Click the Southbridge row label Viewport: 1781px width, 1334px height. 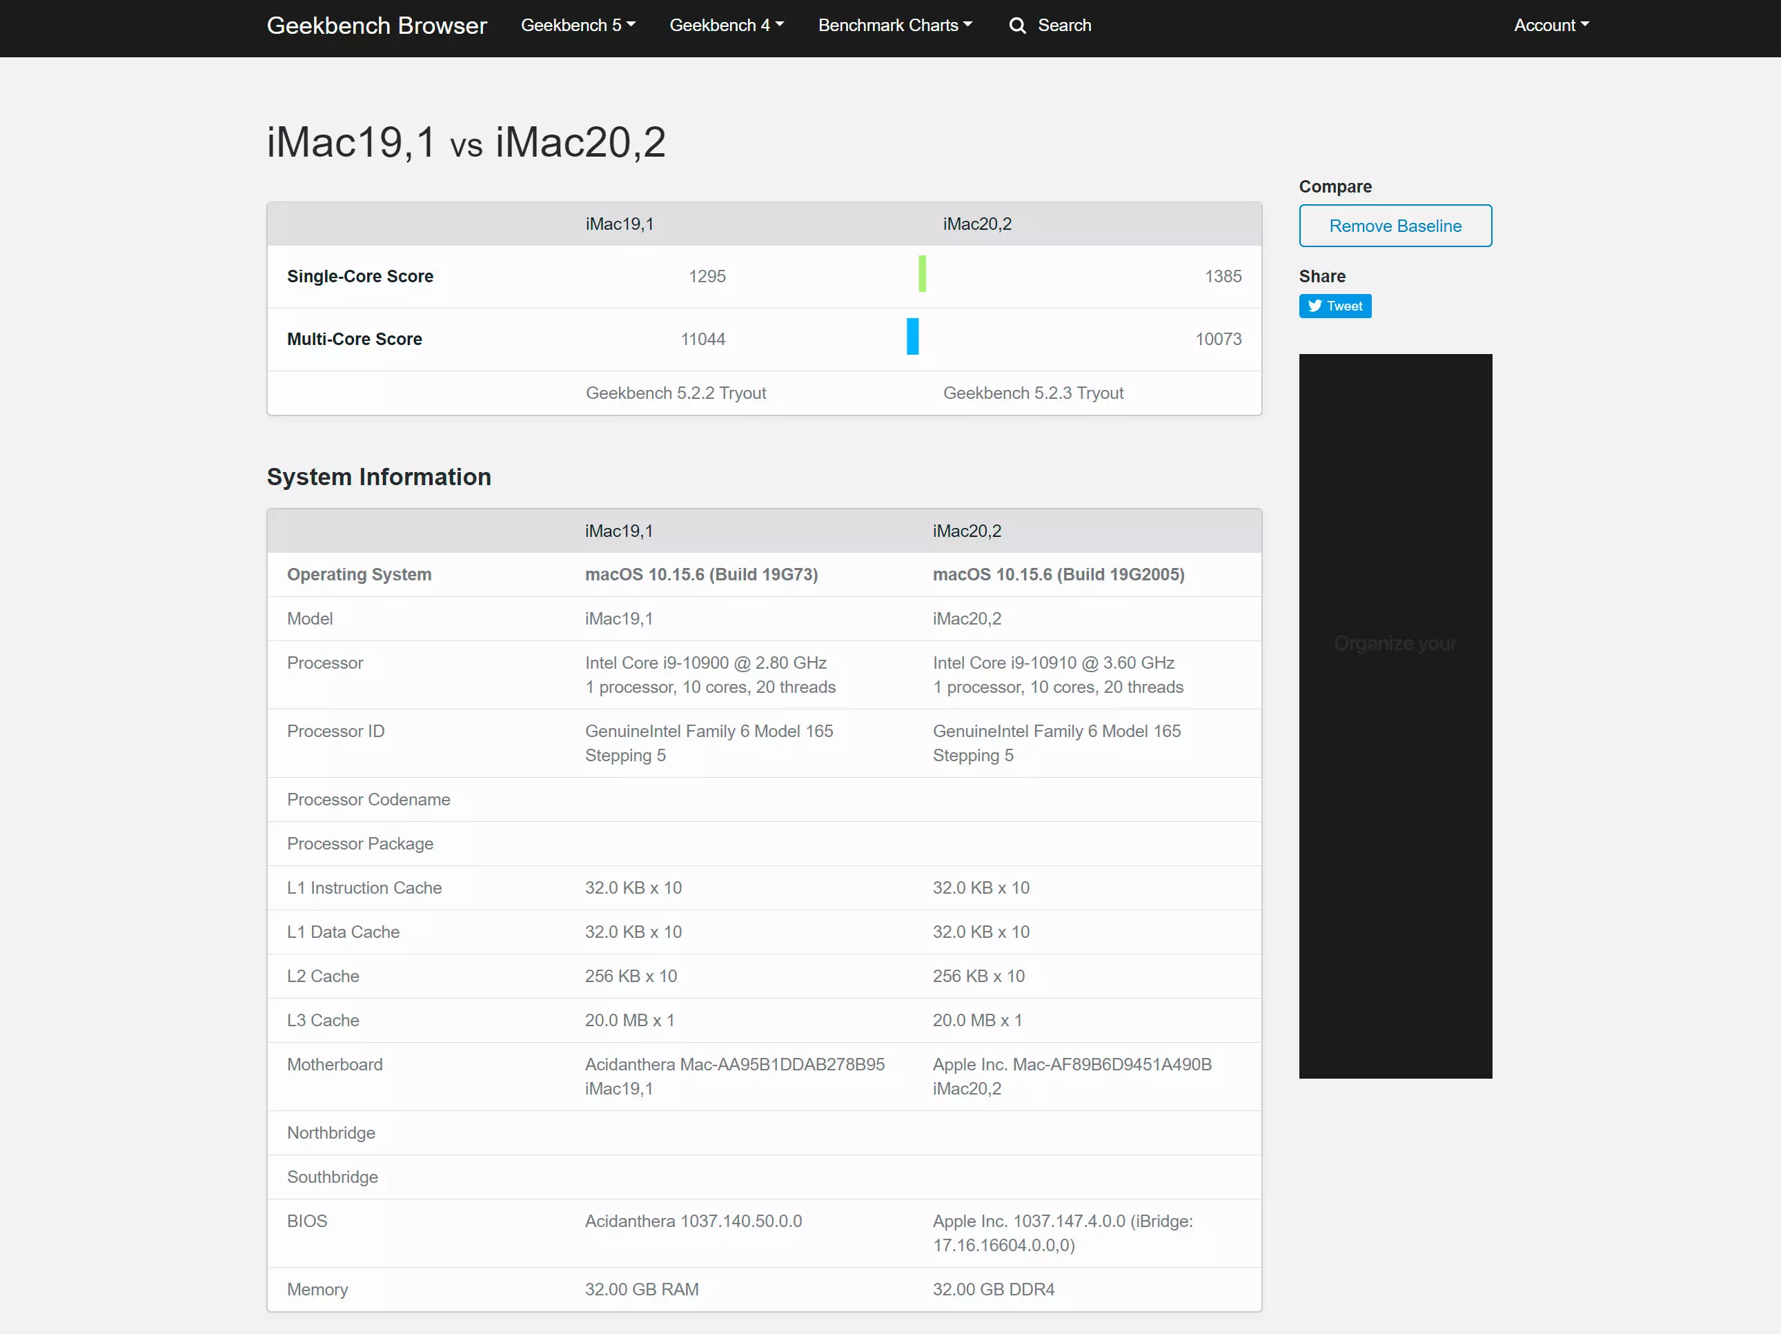click(x=333, y=1177)
